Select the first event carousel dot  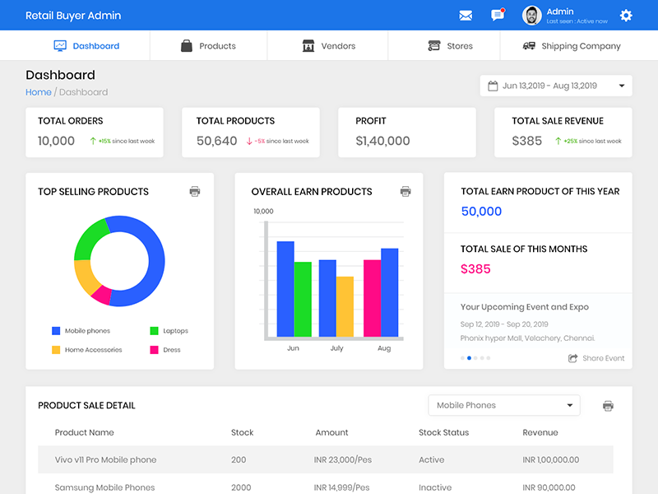coord(462,358)
